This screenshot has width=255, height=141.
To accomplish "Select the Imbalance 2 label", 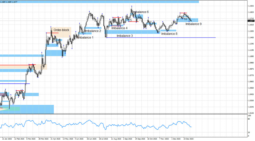I will tap(93, 31).
